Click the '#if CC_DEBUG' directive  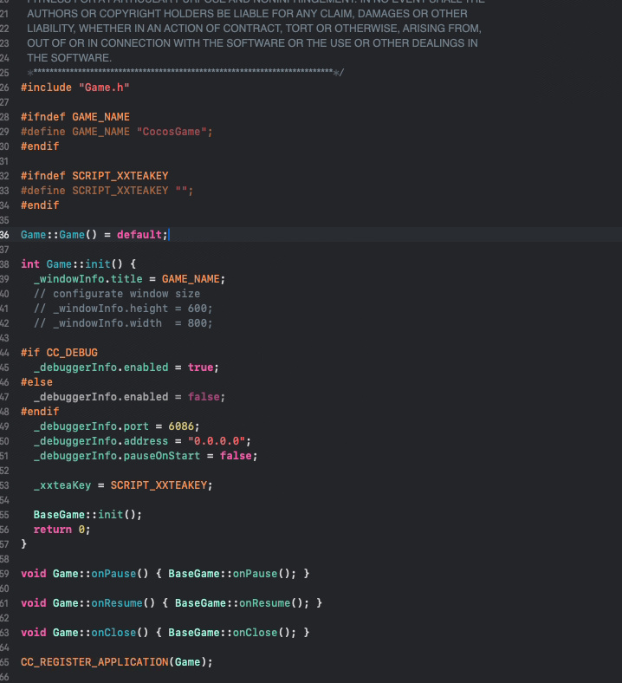click(x=59, y=353)
